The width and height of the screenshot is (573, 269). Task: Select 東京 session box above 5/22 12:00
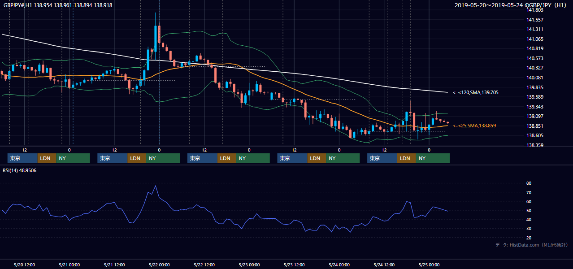coord(202,158)
